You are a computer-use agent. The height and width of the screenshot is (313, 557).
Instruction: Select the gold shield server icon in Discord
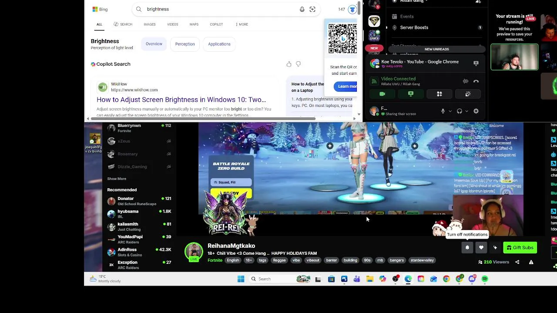tap(374, 21)
